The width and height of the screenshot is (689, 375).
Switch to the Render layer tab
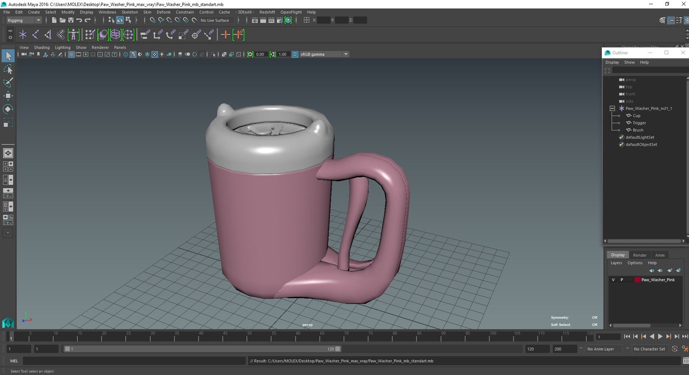click(639, 255)
